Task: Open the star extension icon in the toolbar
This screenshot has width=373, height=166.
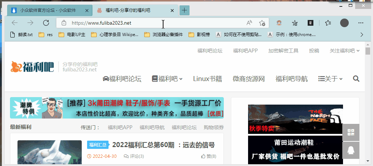Action: click(295, 23)
